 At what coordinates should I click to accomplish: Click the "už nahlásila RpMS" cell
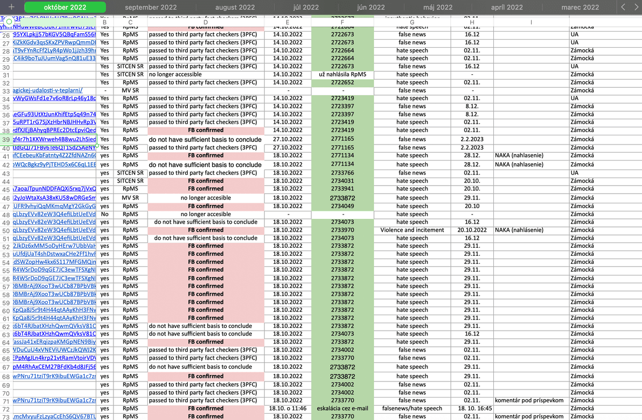pyautogui.click(x=342, y=74)
